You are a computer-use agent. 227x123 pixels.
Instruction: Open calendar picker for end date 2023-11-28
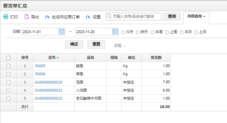(x=115, y=31)
